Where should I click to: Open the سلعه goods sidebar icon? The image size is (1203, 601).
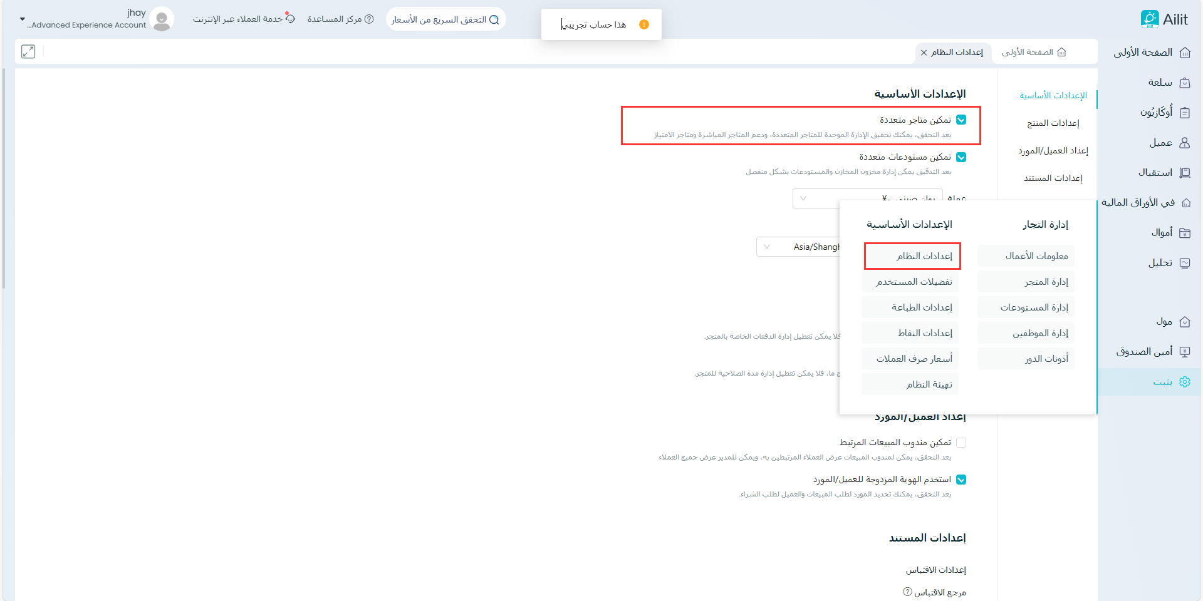pyautogui.click(x=1185, y=83)
